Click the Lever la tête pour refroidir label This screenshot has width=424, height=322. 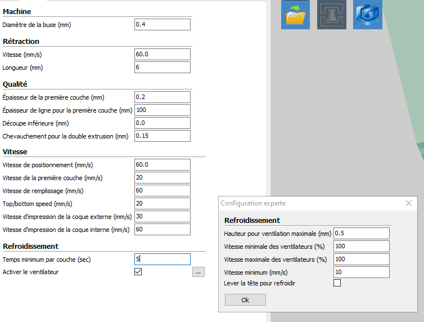point(260,283)
